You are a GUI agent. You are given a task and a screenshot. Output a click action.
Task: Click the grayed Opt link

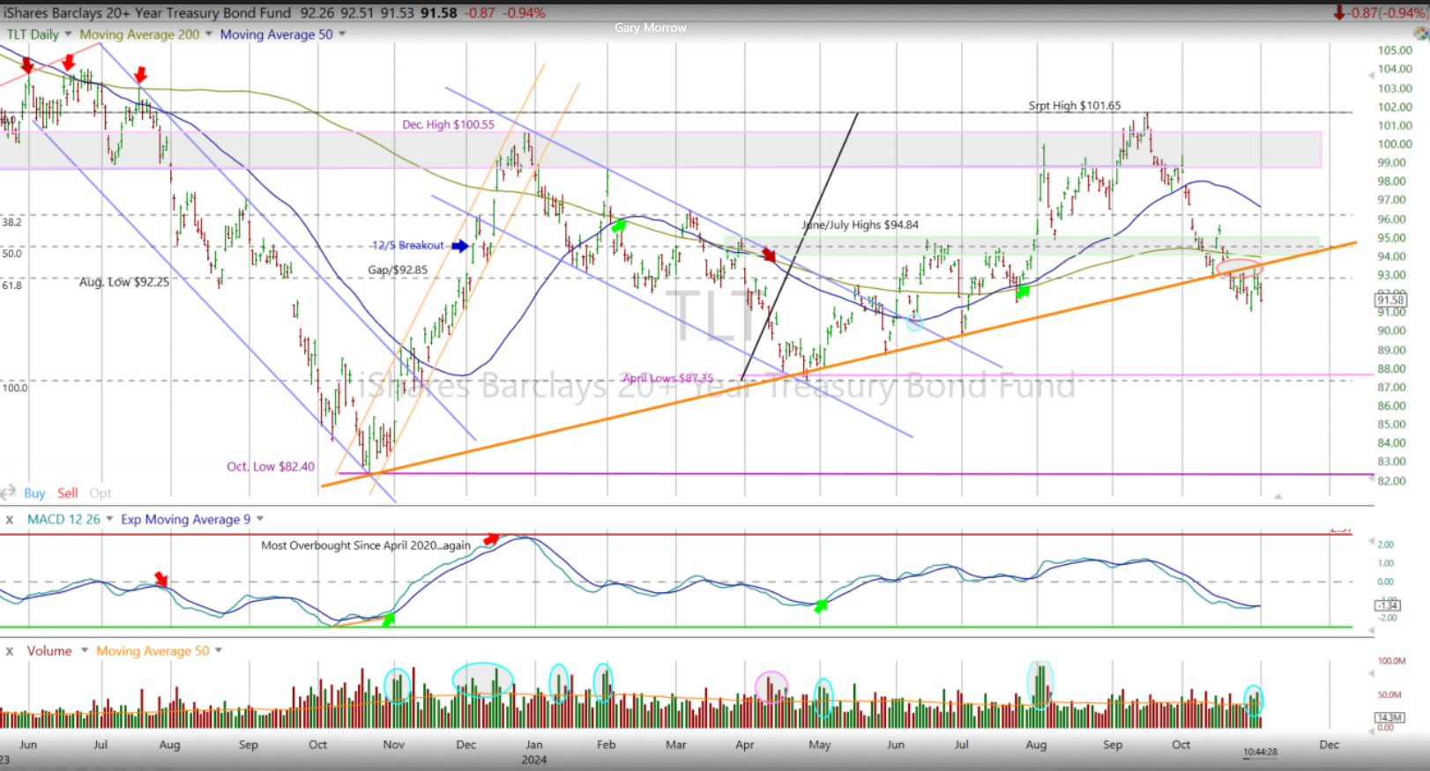[x=101, y=493]
